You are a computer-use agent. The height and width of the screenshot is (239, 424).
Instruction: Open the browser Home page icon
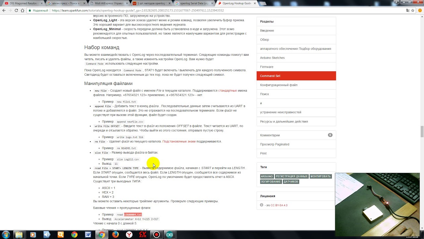point(23,10)
